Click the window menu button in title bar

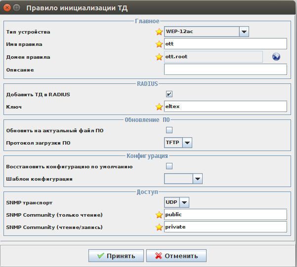[x=16, y=7]
